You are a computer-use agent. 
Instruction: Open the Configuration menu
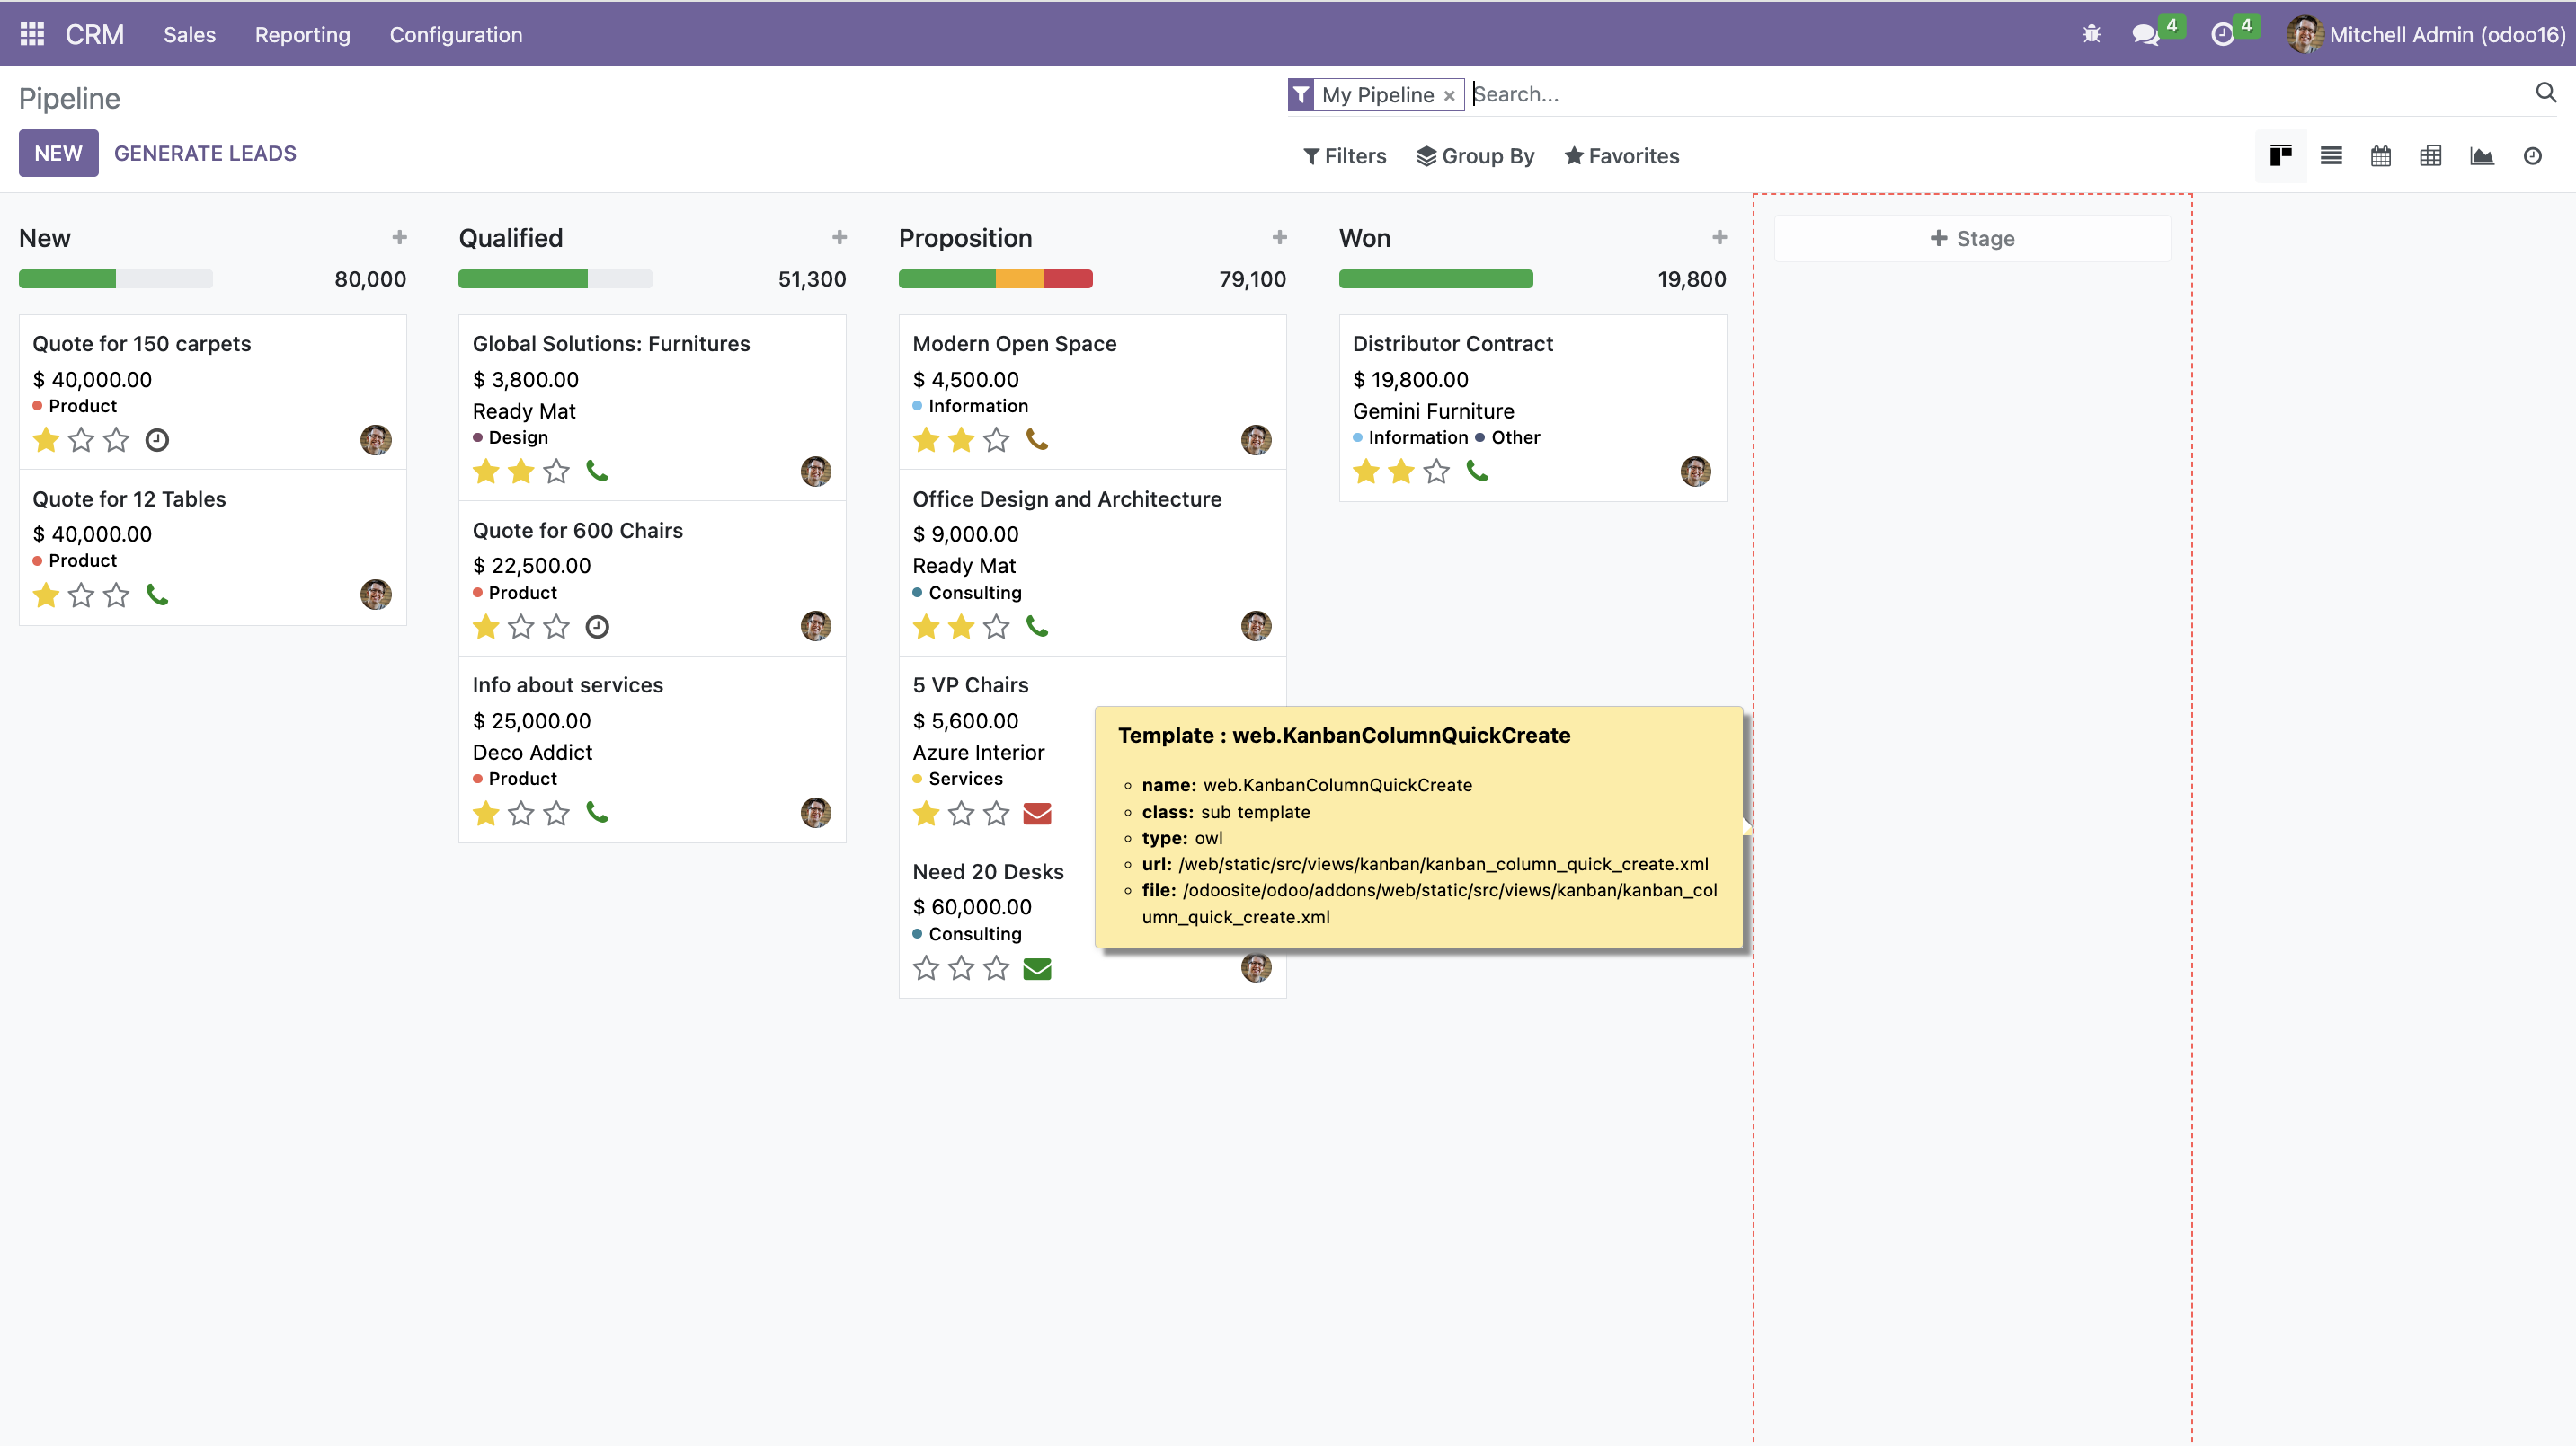(455, 34)
